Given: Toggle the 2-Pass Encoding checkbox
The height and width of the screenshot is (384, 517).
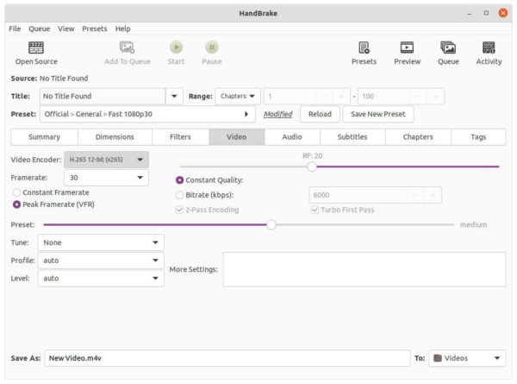Looking at the screenshot, I should pyautogui.click(x=179, y=210).
